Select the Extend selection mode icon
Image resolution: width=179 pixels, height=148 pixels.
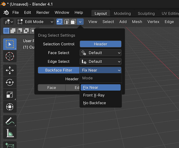coord(13,31)
